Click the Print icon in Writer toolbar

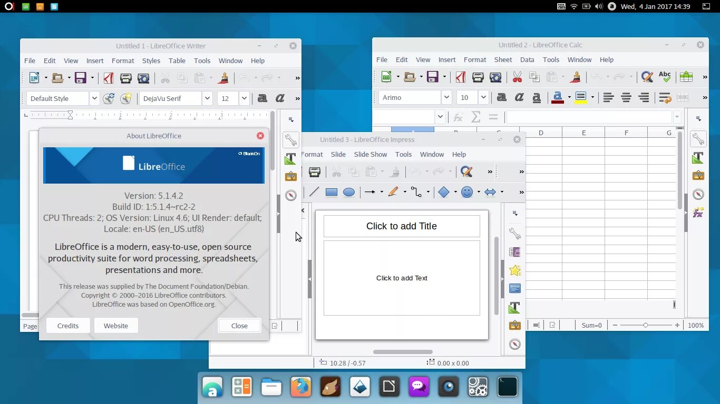pos(125,78)
